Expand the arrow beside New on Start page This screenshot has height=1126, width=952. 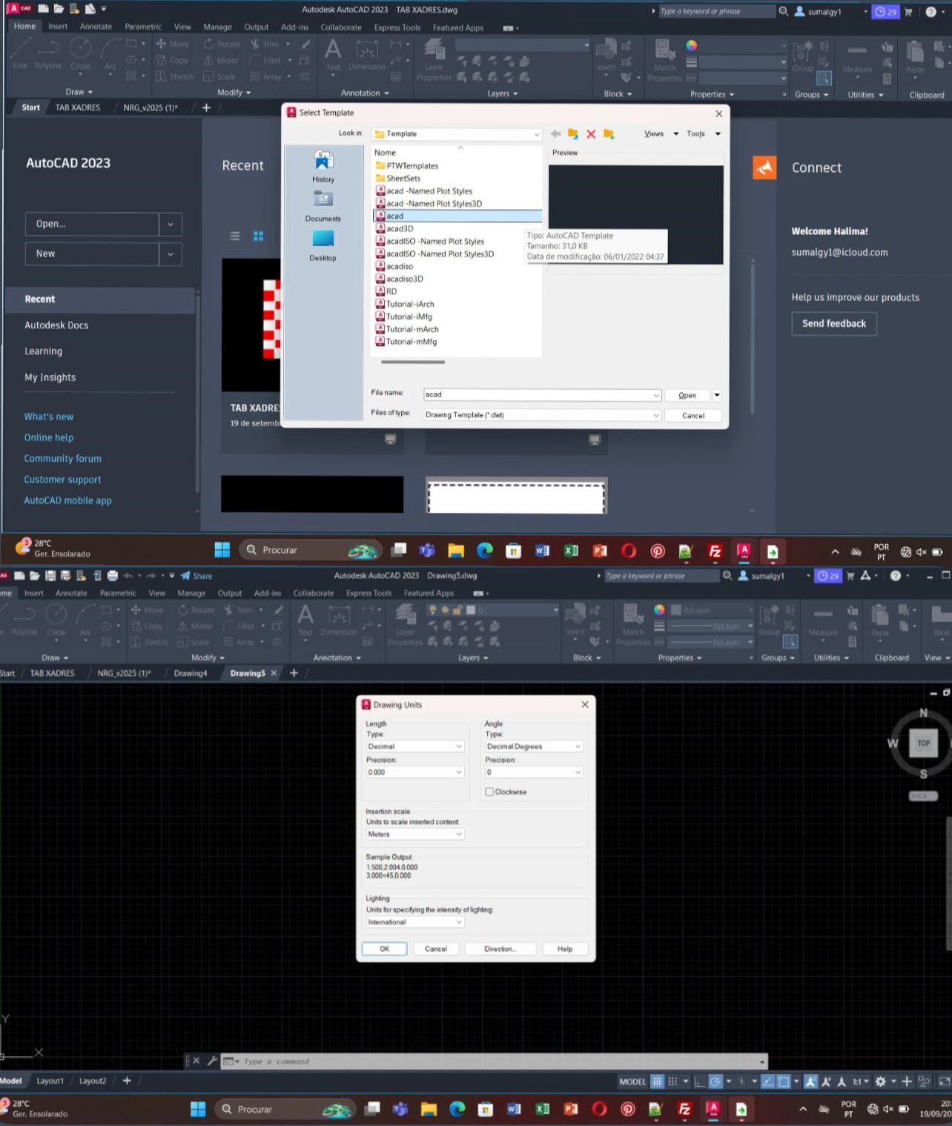pyautogui.click(x=171, y=254)
